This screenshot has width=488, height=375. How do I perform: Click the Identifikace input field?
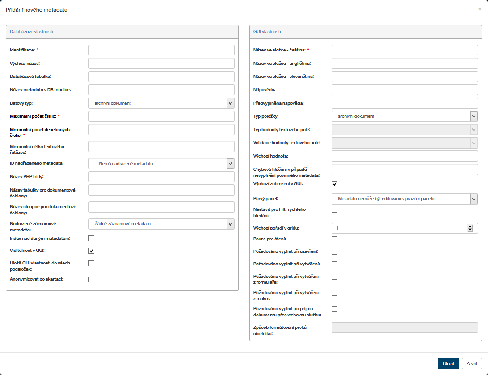tap(161, 50)
